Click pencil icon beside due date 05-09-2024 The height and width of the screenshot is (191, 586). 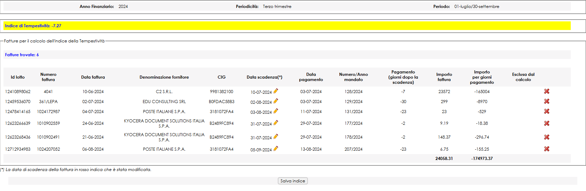(276, 149)
